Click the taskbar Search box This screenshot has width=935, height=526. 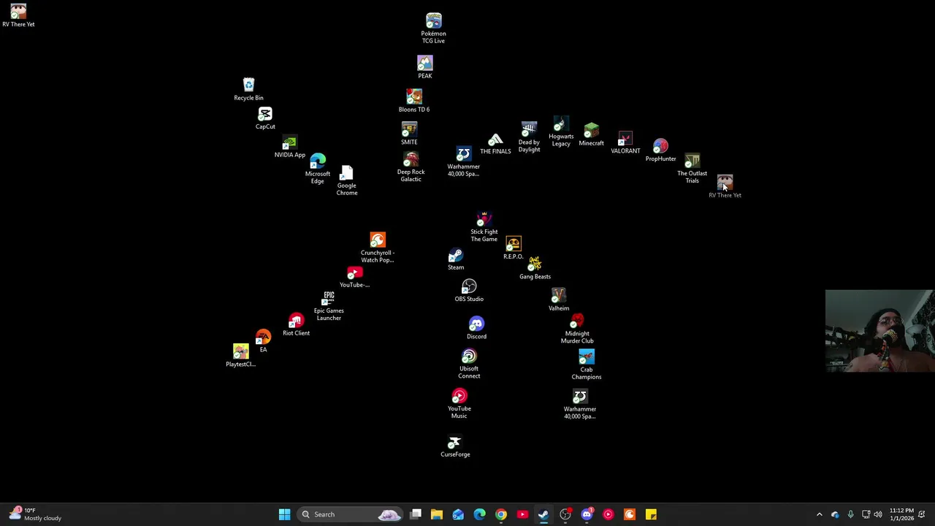click(x=351, y=514)
